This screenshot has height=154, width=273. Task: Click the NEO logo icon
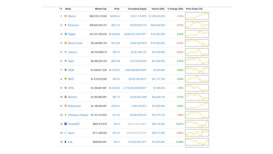(65, 79)
